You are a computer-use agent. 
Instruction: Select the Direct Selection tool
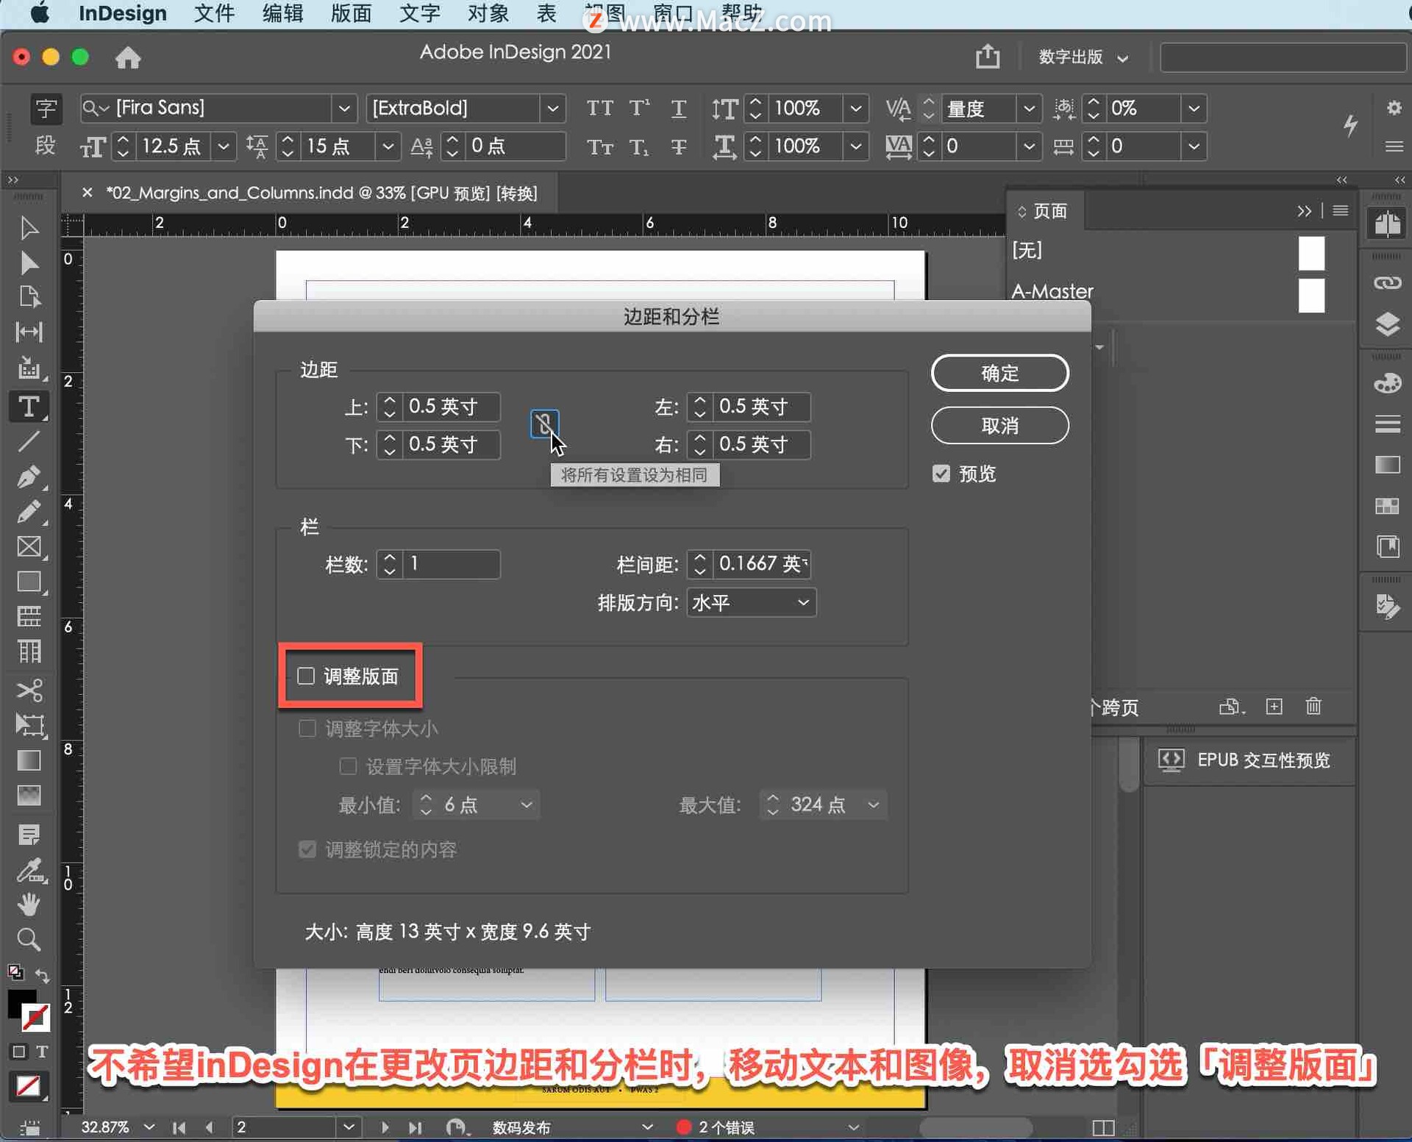pyautogui.click(x=29, y=263)
